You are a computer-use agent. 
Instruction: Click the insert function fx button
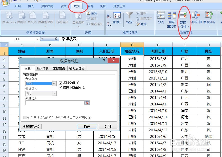[x=56, y=39]
